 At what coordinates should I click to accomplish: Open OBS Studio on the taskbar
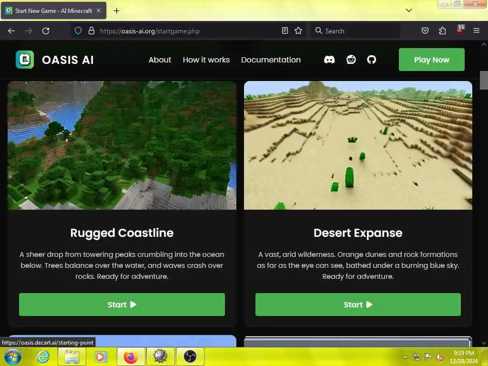point(190,356)
